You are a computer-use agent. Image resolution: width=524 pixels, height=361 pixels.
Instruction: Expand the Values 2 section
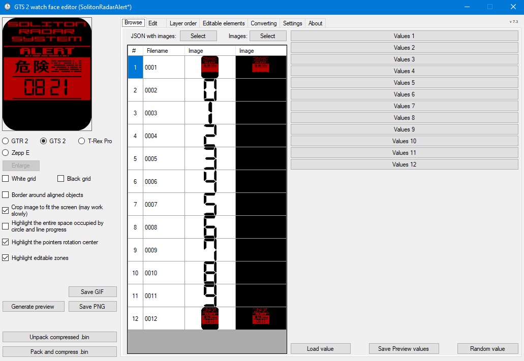click(x=405, y=47)
